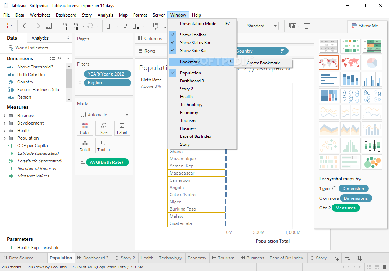Select Ease of Biz Index in Window menu
The image size is (389, 271).
tap(202, 136)
